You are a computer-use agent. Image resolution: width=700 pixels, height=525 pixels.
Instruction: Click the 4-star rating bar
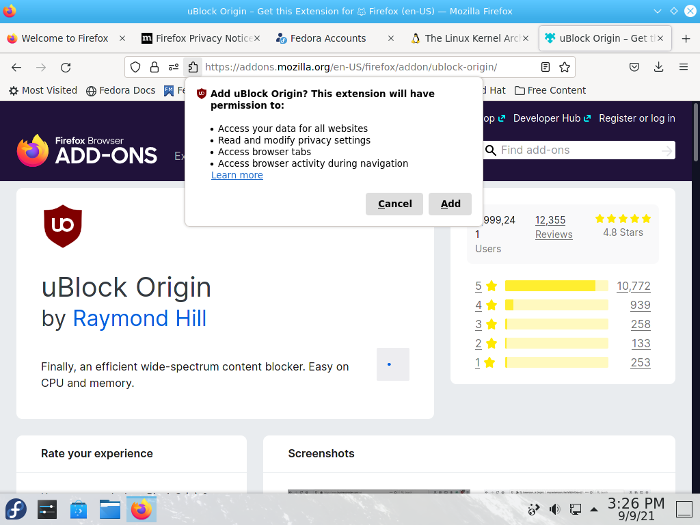point(556,305)
